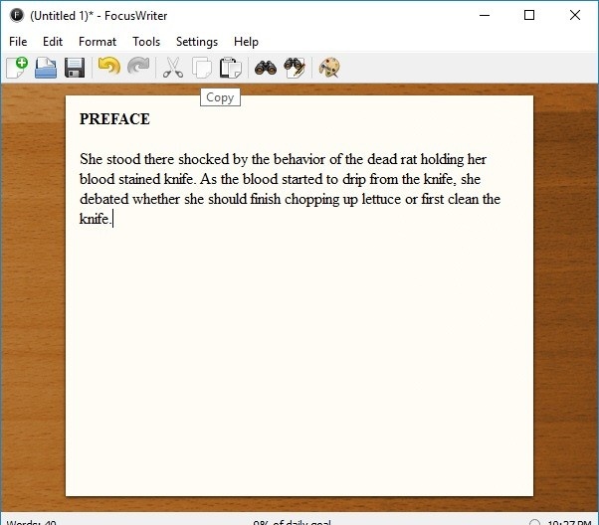This screenshot has height=525, width=599.
Task: Click the word 'lettuce' in the paragraph
Action: (x=381, y=199)
